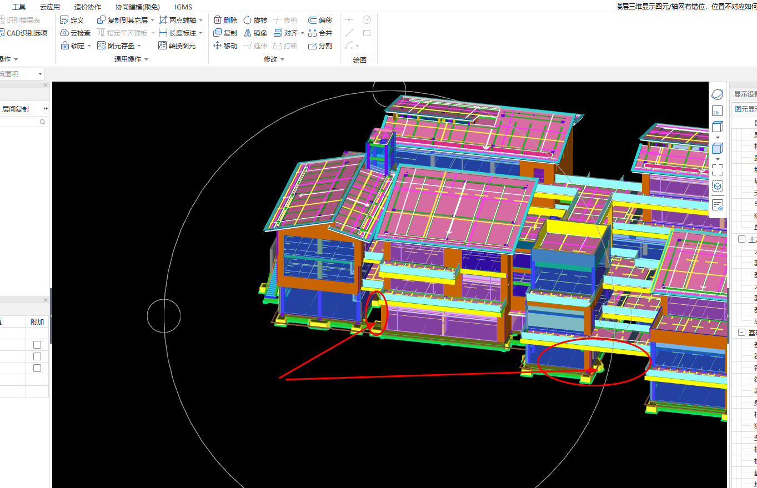Open the 筑面积 combo box dropdown
This screenshot has width=757, height=488.
pos(41,74)
